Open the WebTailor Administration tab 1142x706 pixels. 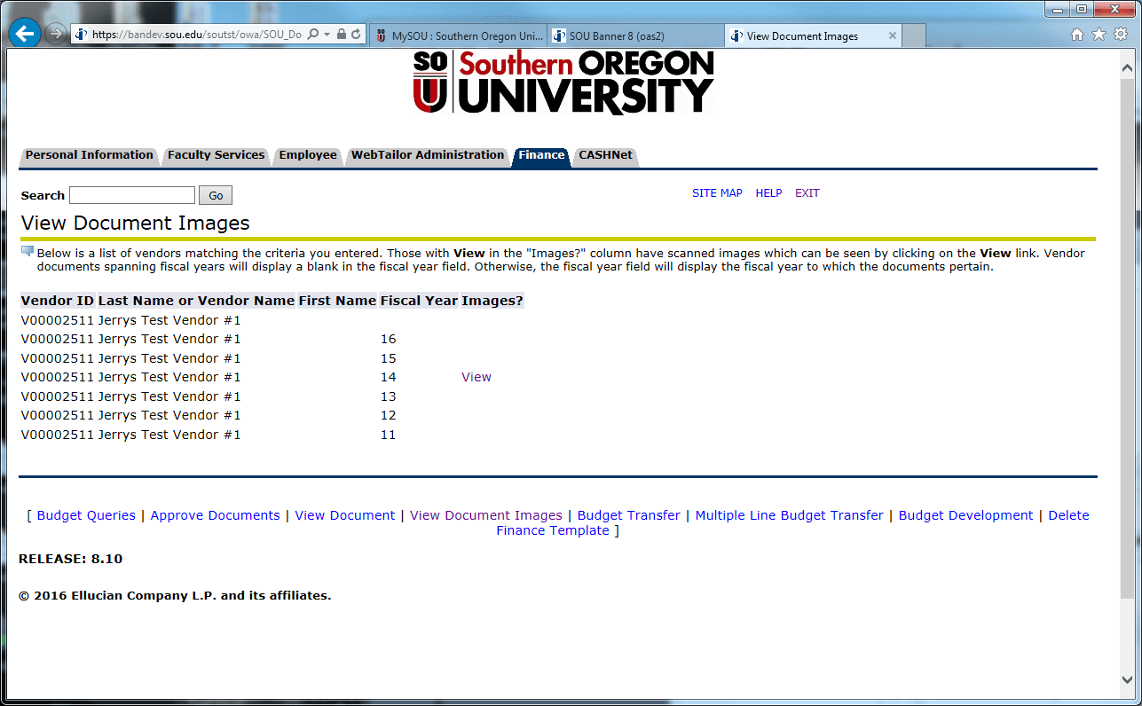click(x=428, y=155)
